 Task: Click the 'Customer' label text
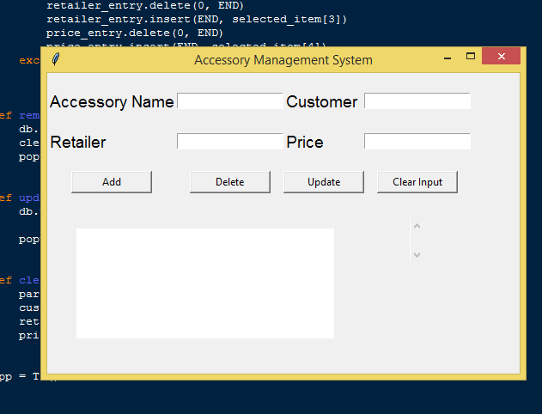[x=322, y=102]
